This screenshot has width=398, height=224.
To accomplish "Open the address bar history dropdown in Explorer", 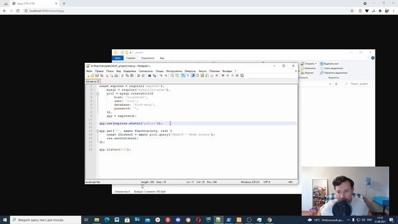I will 330,84.
